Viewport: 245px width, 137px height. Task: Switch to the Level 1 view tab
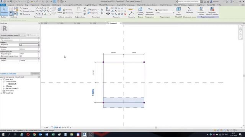(113, 23)
